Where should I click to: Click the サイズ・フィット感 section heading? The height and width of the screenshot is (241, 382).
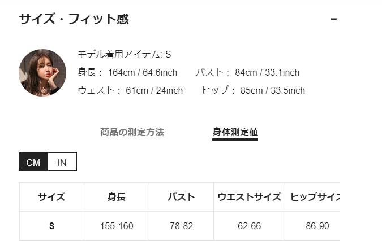pyautogui.click(x=74, y=19)
